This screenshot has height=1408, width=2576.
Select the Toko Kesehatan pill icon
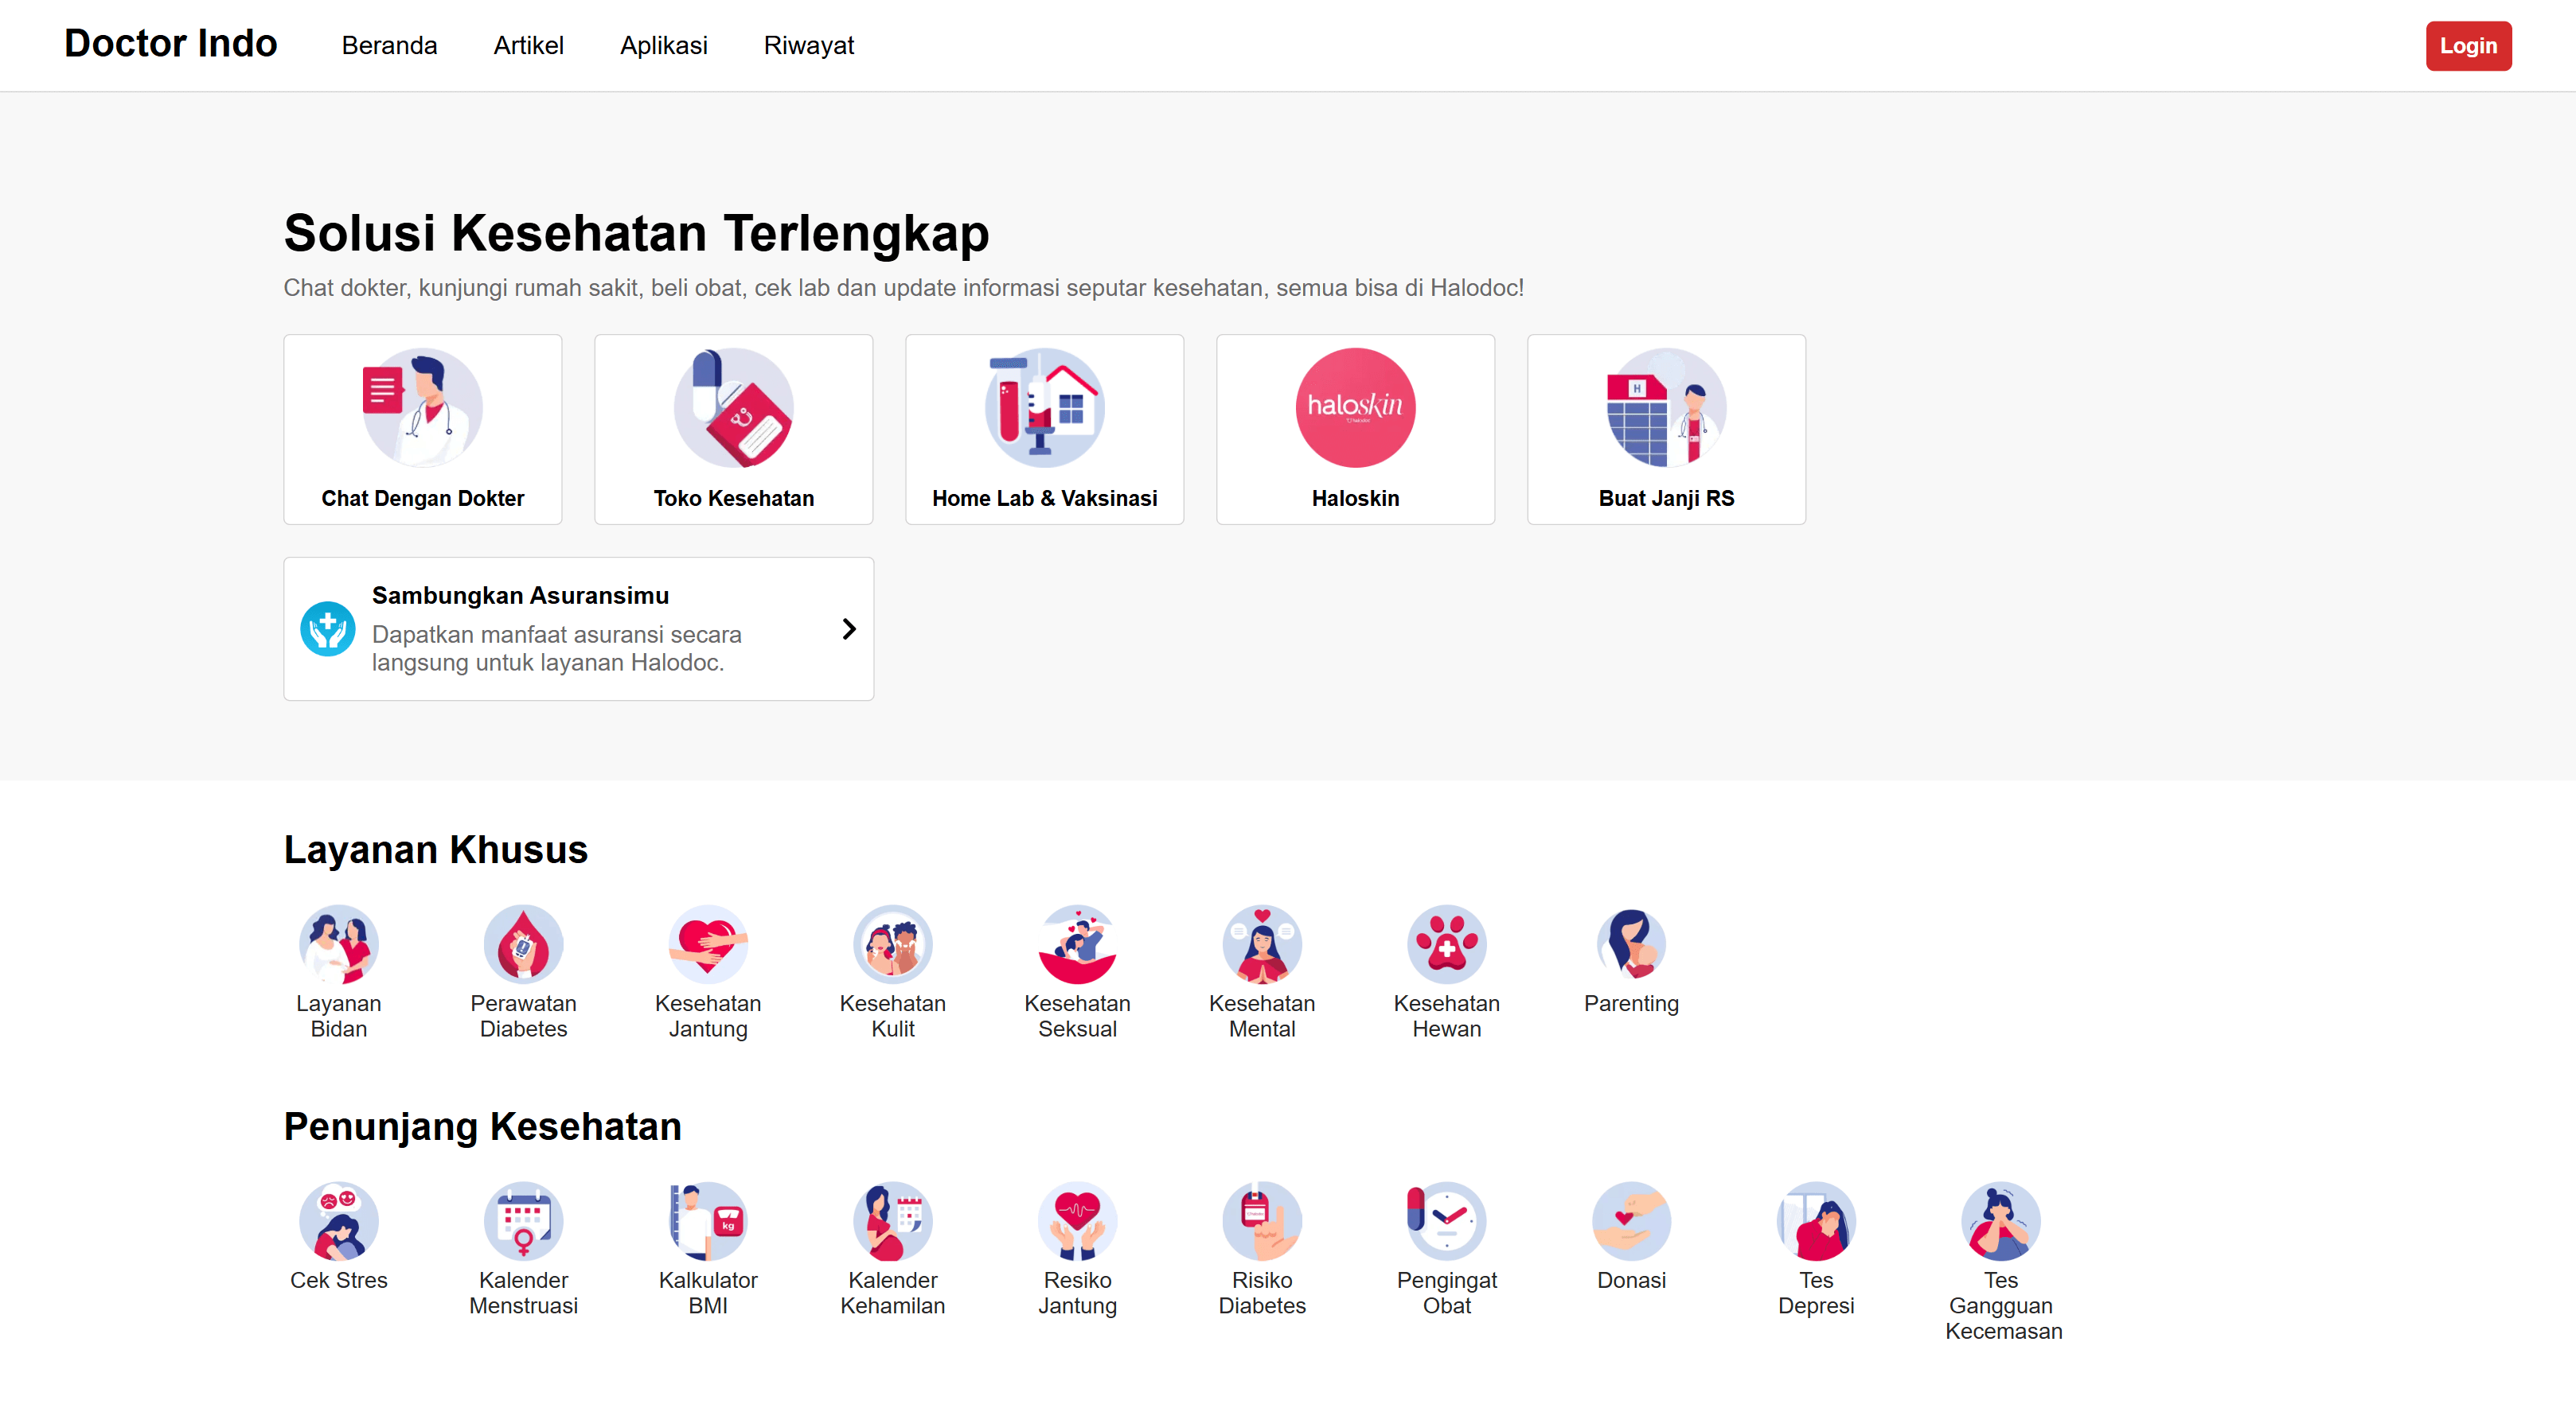pyautogui.click(x=733, y=408)
